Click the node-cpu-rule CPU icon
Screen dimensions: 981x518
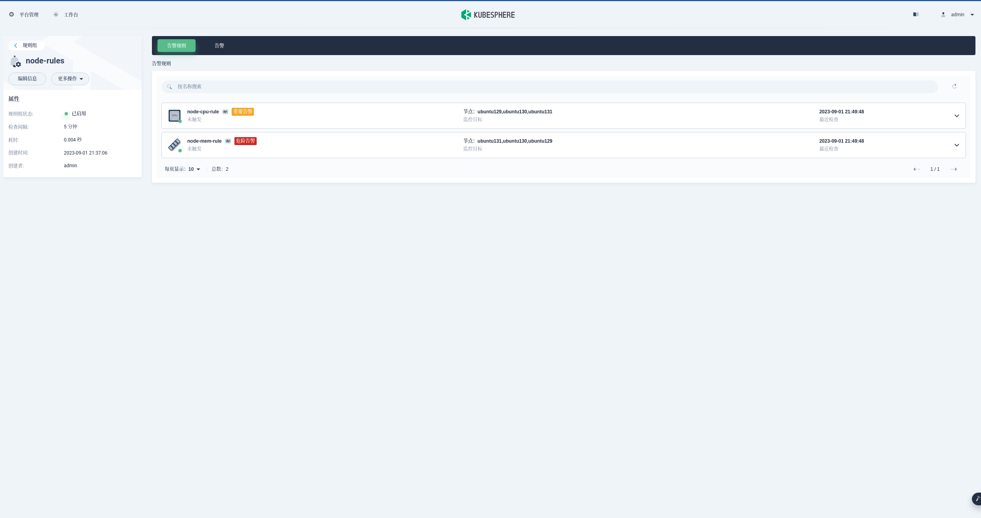(175, 116)
